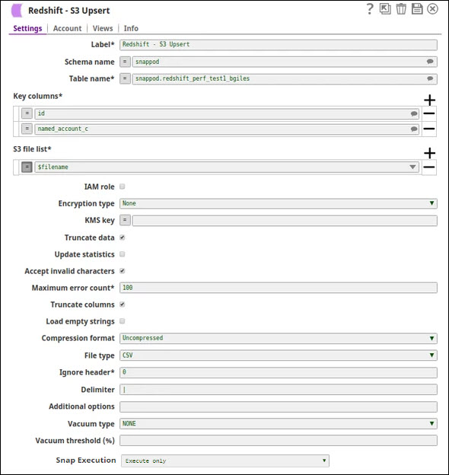The image size is (449, 475).
Task: Add a new S3 file list row
Action: pyautogui.click(x=429, y=153)
